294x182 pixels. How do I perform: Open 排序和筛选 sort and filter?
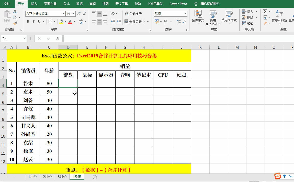(x=279, y=17)
